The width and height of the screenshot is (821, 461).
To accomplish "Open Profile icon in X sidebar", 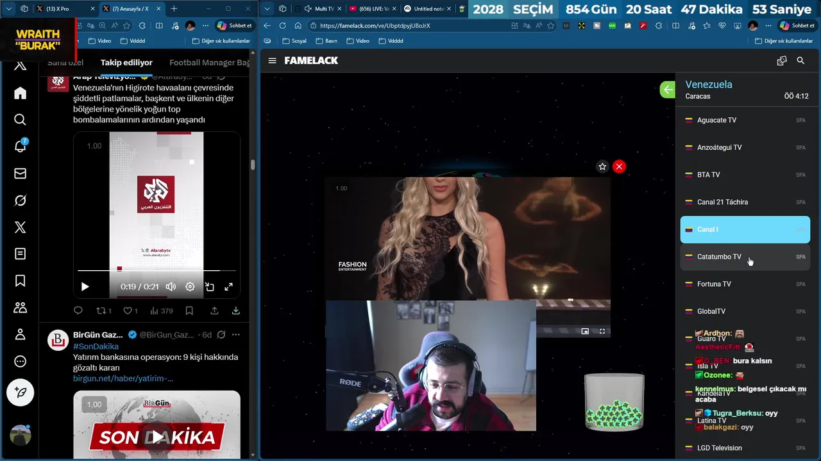I will [20, 335].
